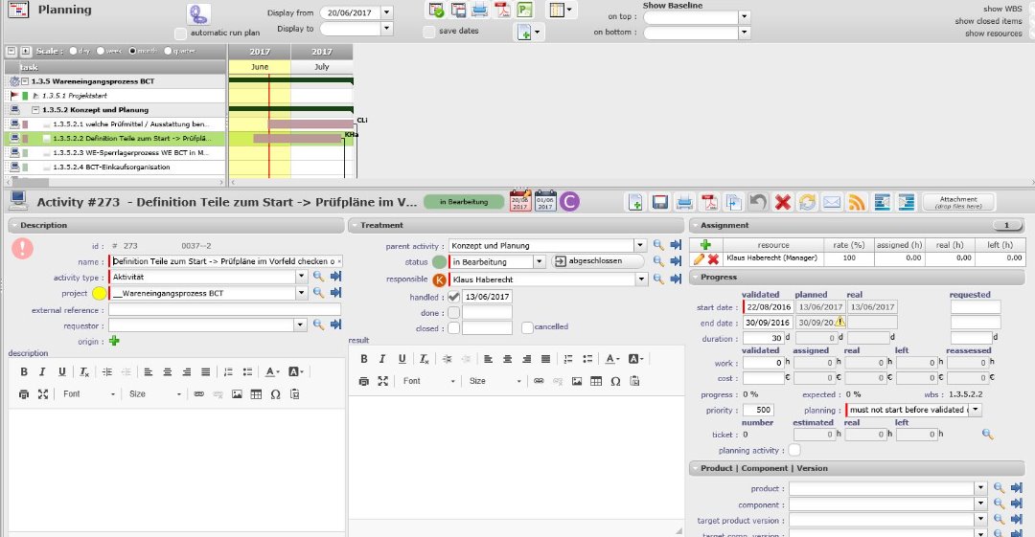Viewport: 1035px width, 537px height.
Task: Click the refresh icon in activity toolbar
Action: (x=807, y=202)
